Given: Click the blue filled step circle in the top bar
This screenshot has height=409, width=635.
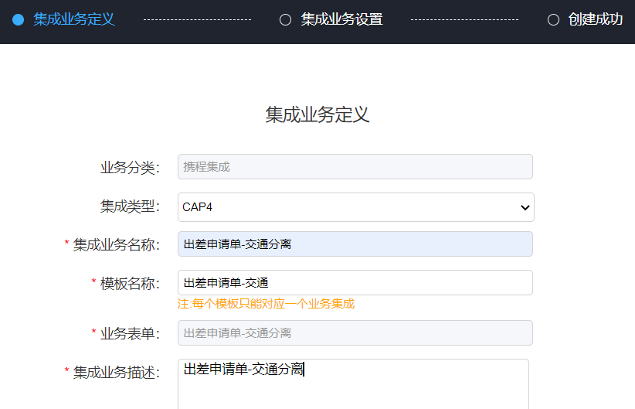Looking at the screenshot, I should tap(19, 20).
